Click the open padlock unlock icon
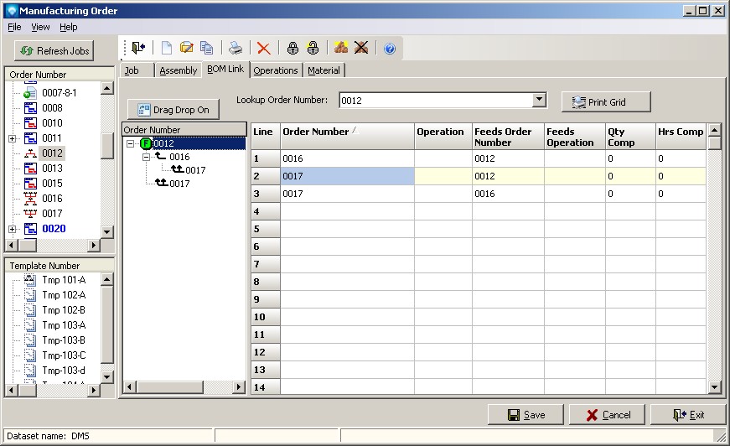Image resolution: width=730 pixels, height=446 pixels. click(313, 48)
